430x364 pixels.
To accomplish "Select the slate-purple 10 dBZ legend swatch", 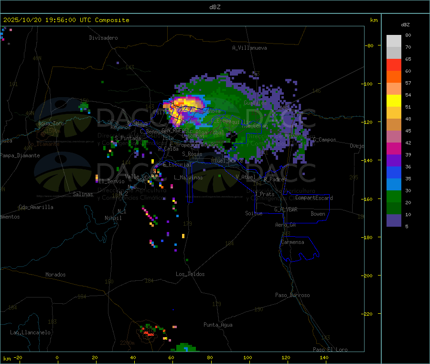I will (x=394, y=221).
